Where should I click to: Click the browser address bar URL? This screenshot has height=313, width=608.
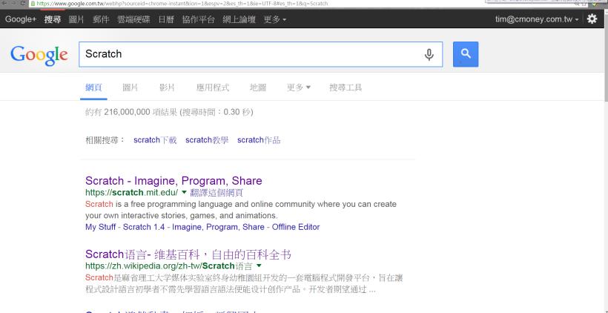coord(182,4)
